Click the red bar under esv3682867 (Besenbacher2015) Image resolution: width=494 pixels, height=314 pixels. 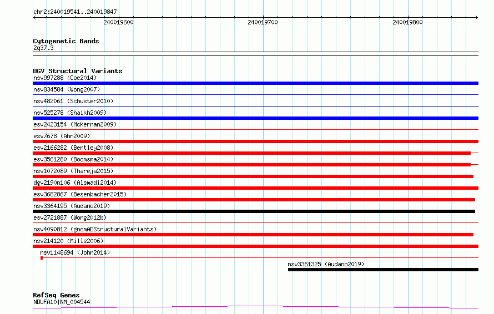click(254, 200)
